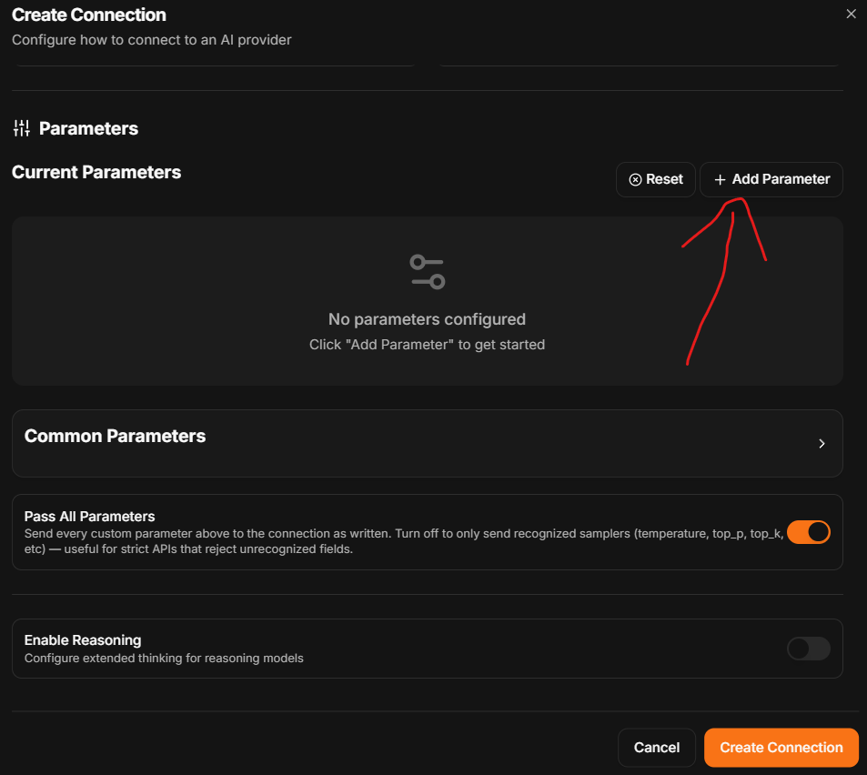Click the Current Parameters heading
This screenshot has height=775, width=867.
96,172
